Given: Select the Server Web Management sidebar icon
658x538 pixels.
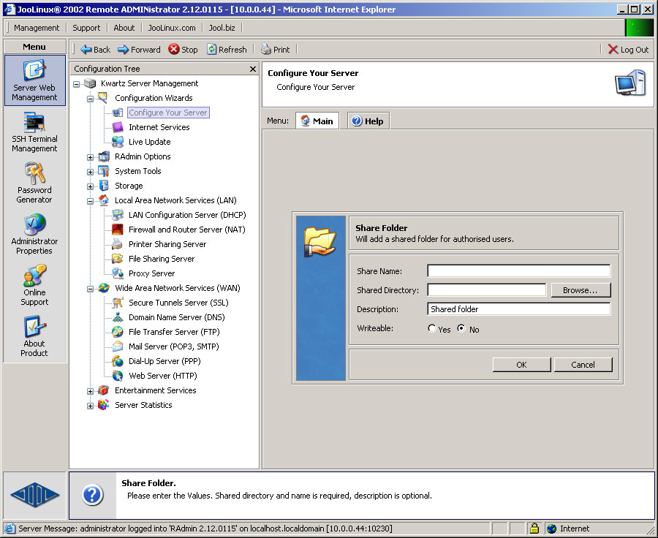Looking at the screenshot, I should (x=34, y=80).
